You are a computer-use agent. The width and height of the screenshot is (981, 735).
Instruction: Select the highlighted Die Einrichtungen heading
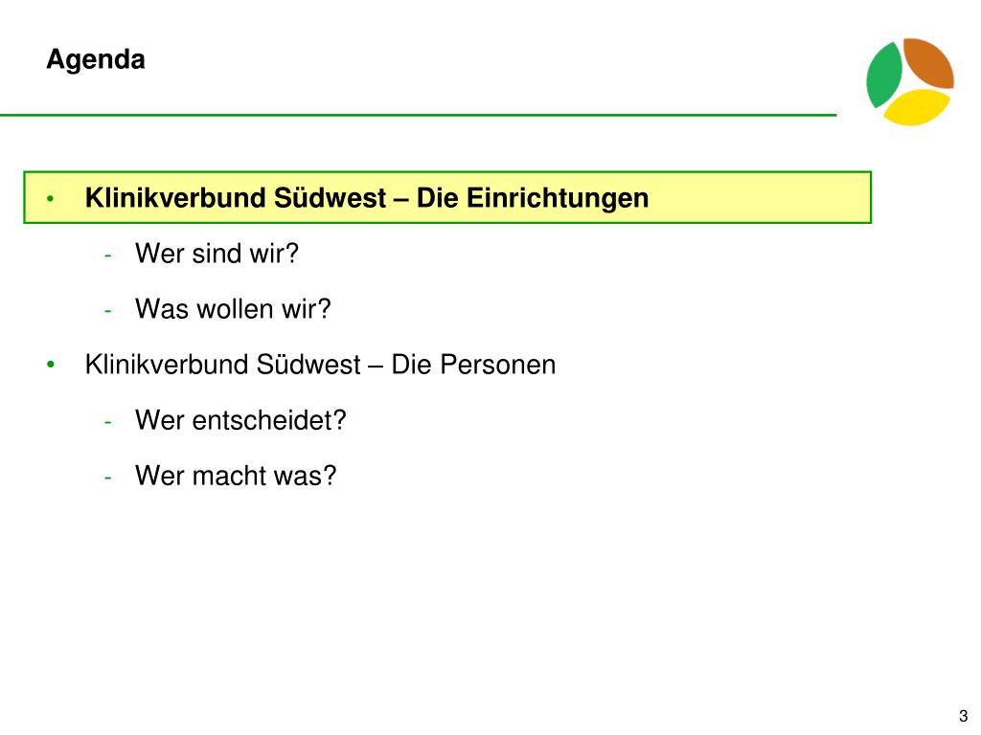[x=367, y=198]
